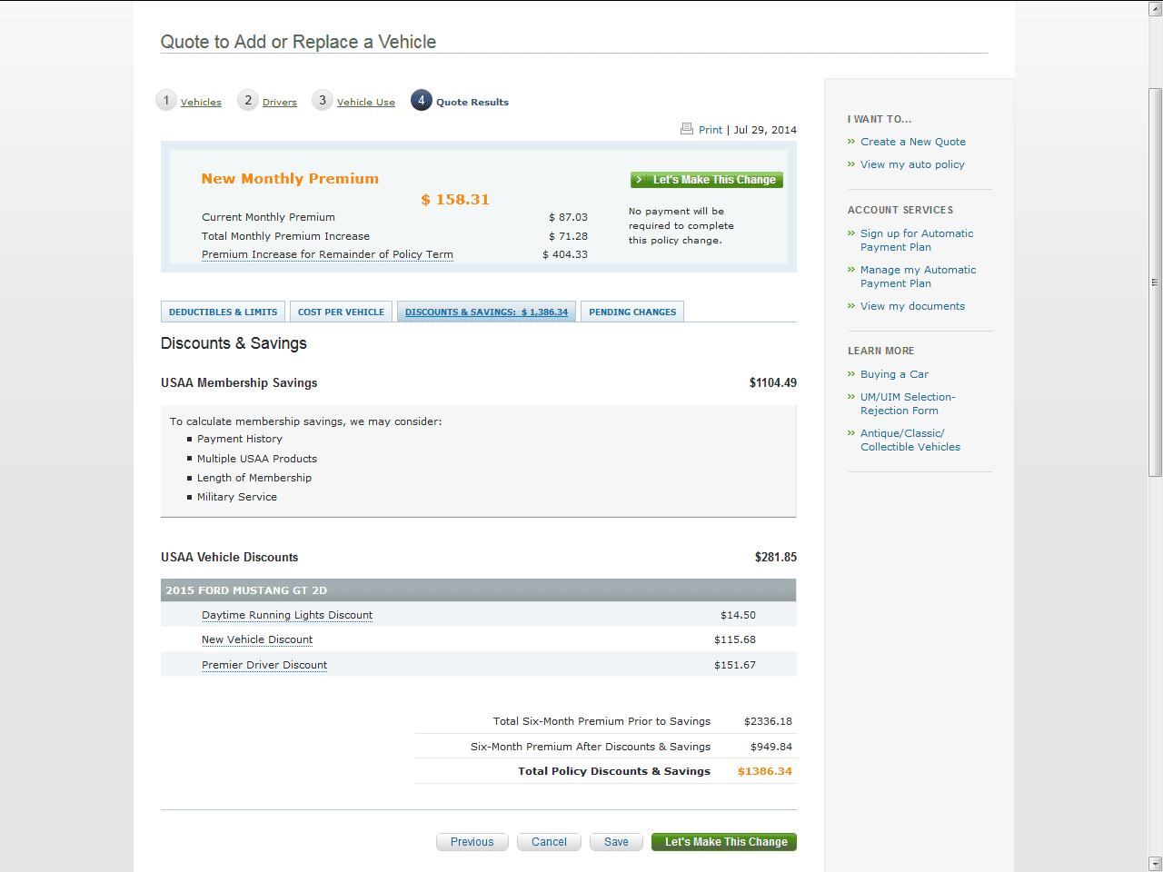Open View my documents link
The width and height of the screenshot is (1163, 872).
click(x=912, y=306)
